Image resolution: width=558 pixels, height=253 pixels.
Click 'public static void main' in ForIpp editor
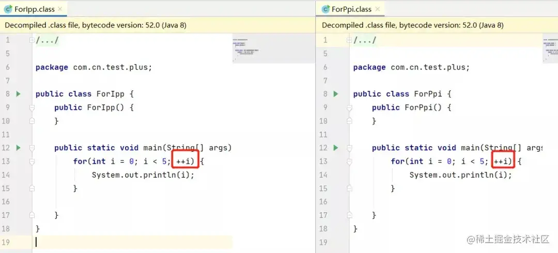[x=107, y=148]
